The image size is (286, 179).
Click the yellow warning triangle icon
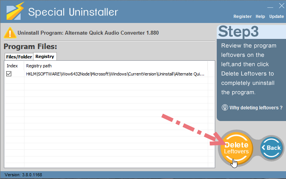click(x=10, y=33)
